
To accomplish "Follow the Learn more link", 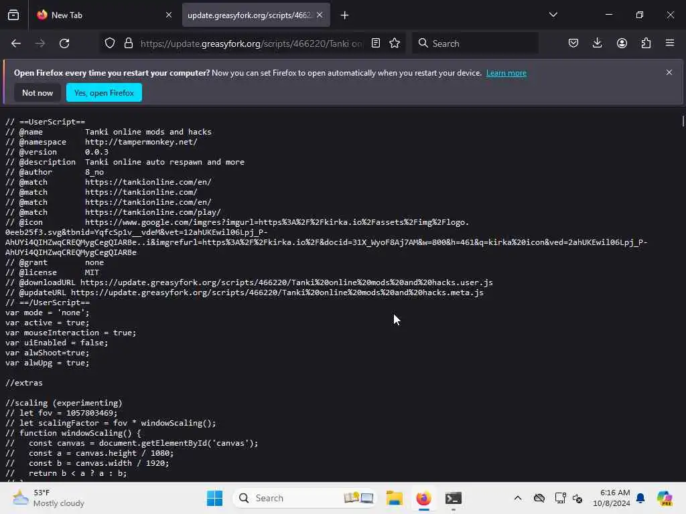I will (x=506, y=73).
